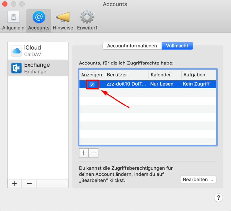Select the zzz-doit10 DoIT... user cell
Screen dimensions: 231x211
[x=126, y=84]
